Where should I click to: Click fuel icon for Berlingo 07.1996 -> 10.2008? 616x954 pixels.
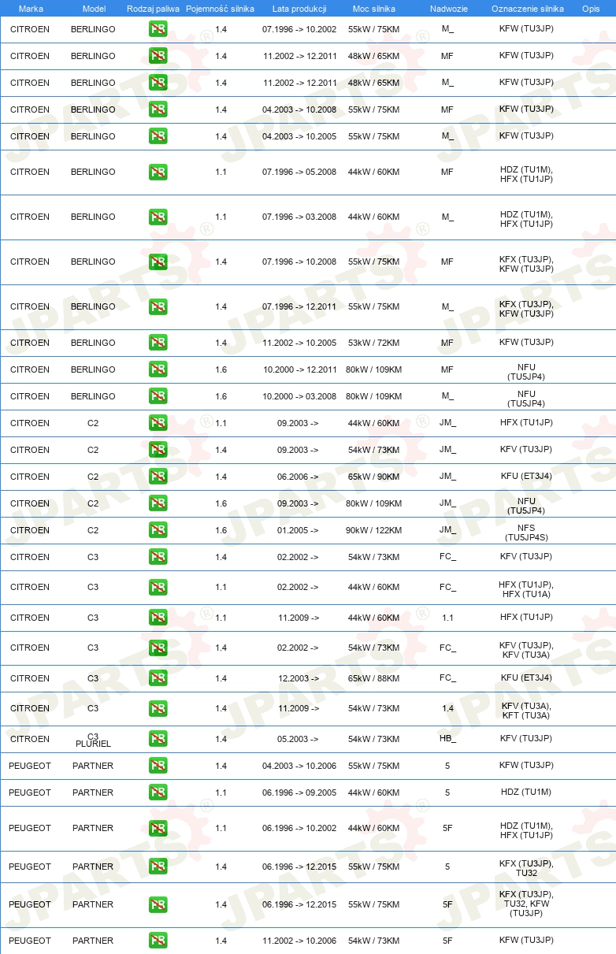point(158,262)
